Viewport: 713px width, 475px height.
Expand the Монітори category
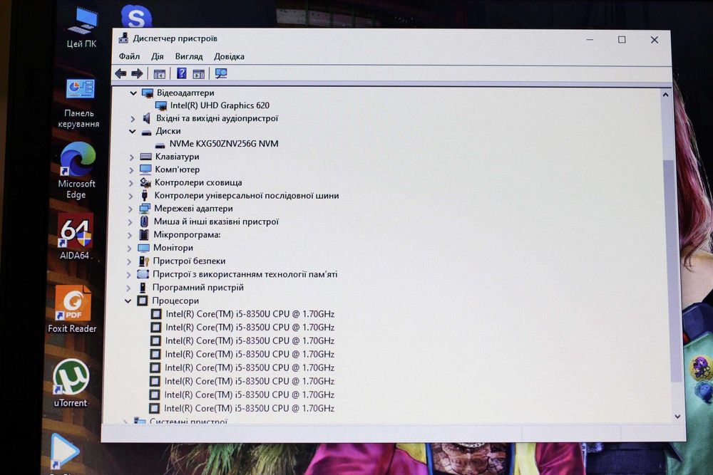(129, 249)
